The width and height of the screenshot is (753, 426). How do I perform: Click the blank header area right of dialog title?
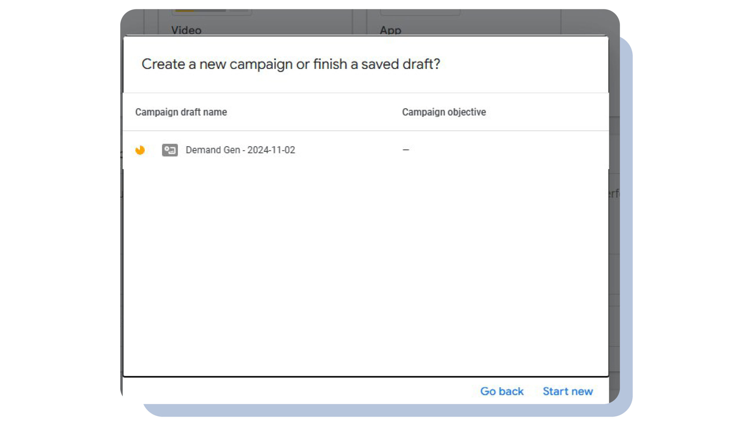pos(524,64)
